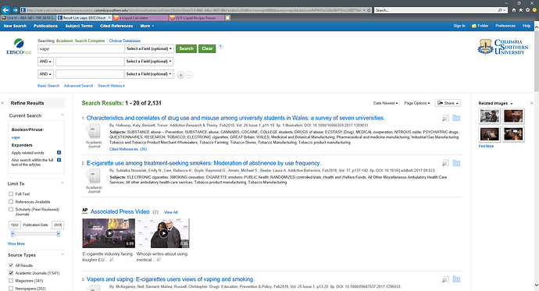Click the browser Refresh icon
Viewport: 539px width, 291px height.
369,10
